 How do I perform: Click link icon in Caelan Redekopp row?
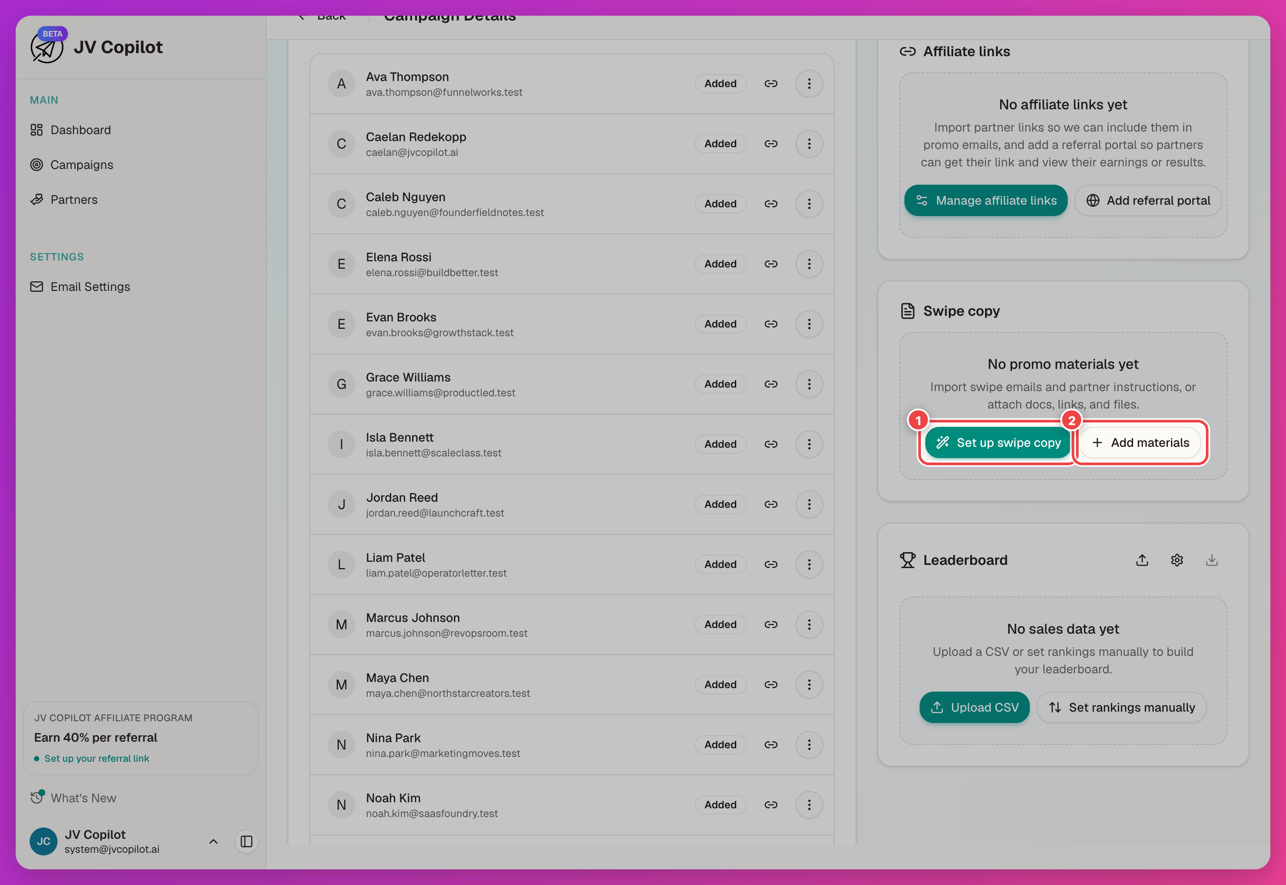(x=771, y=144)
